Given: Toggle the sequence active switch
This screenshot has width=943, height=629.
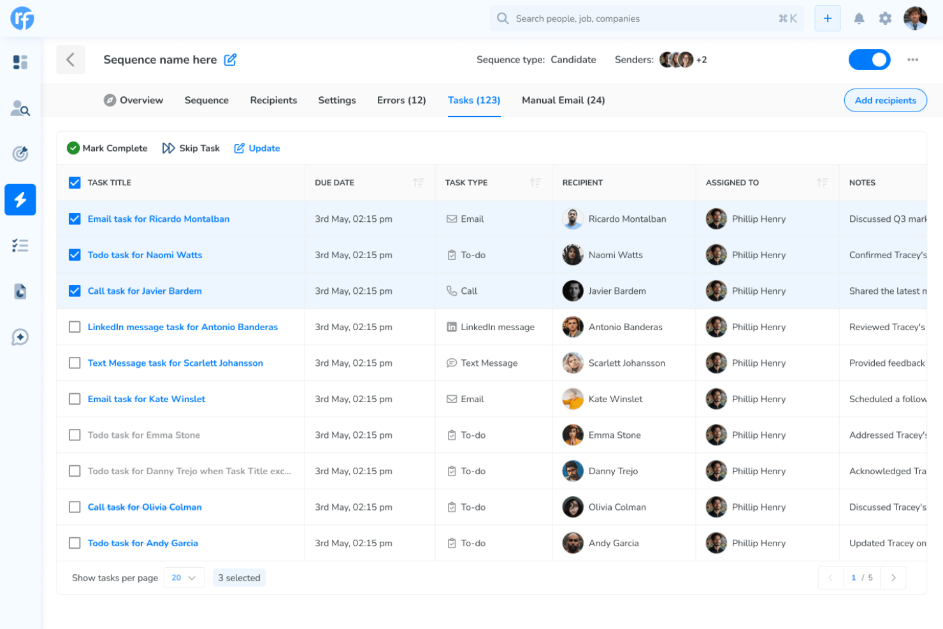Looking at the screenshot, I should pos(870,60).
